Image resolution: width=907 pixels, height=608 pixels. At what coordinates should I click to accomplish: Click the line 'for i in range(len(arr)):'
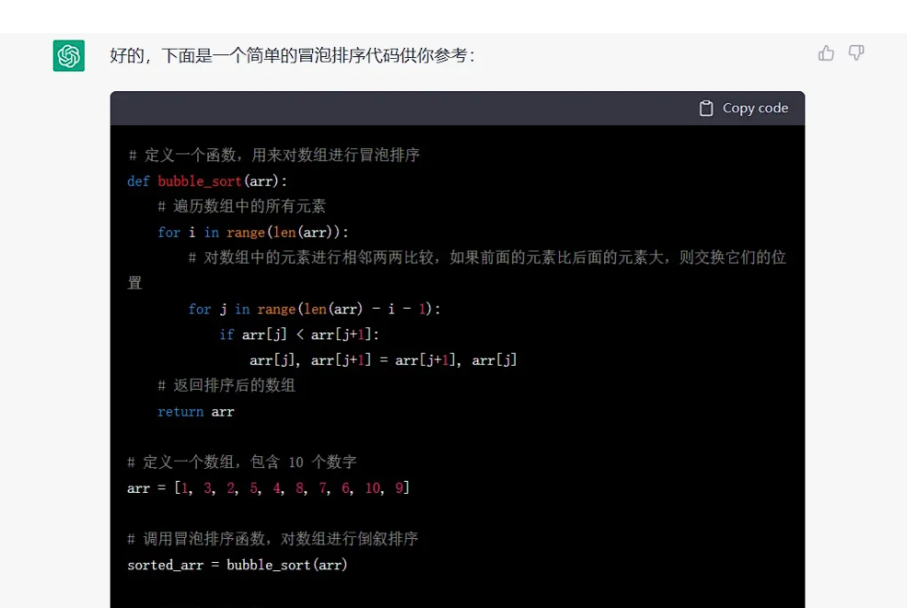[x=253, y=232]
